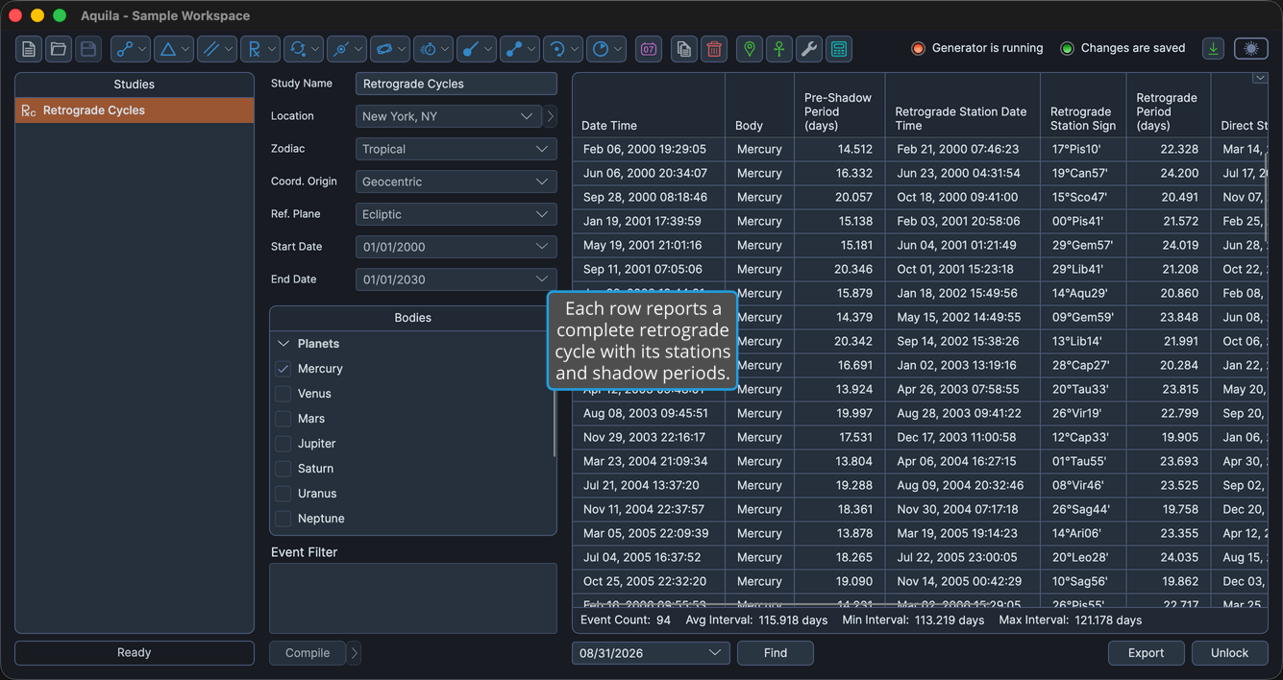Click the Compile button
This screenshot has height=680, width=1283.
pos(308,653)
